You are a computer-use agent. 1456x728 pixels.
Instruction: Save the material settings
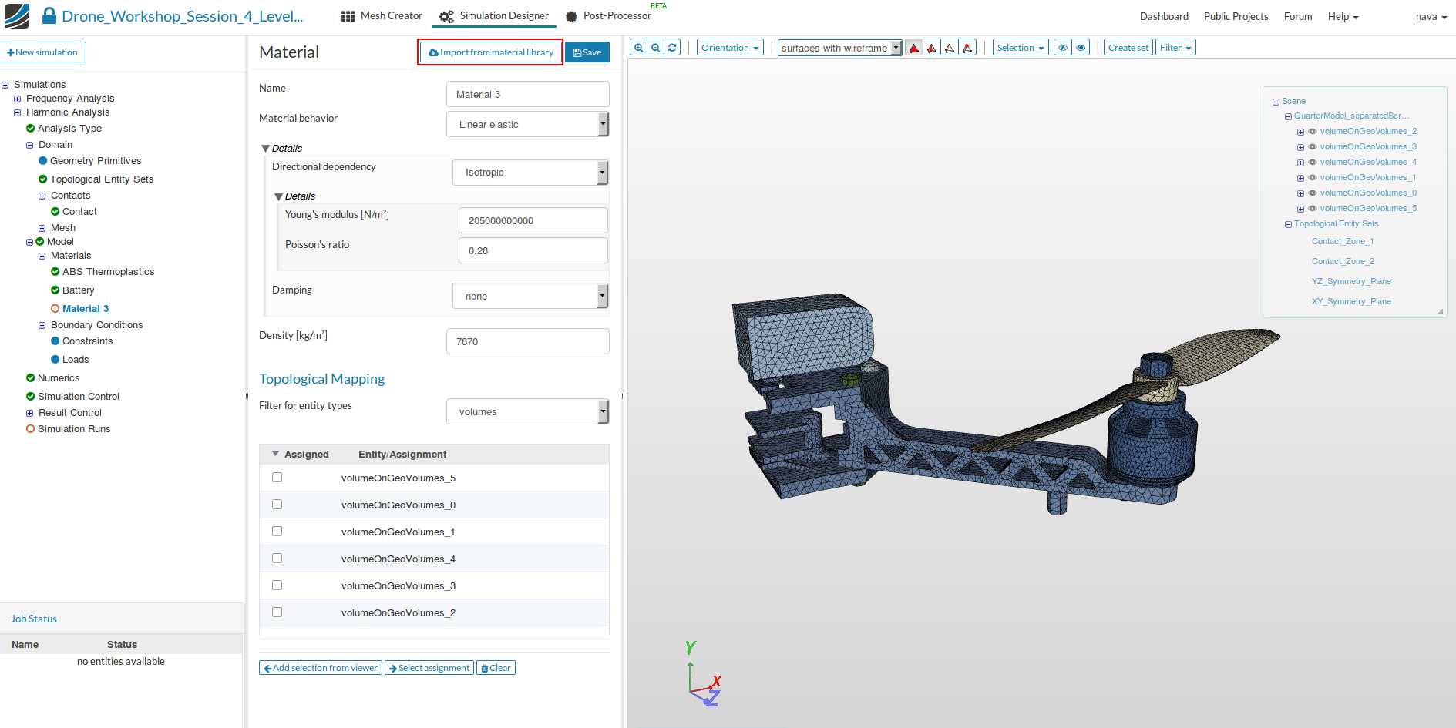pos(587,52)
